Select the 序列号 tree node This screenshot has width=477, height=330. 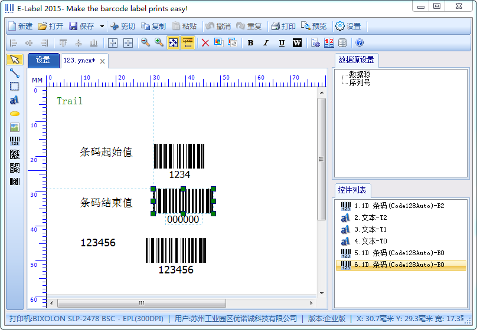click(360, 82)
